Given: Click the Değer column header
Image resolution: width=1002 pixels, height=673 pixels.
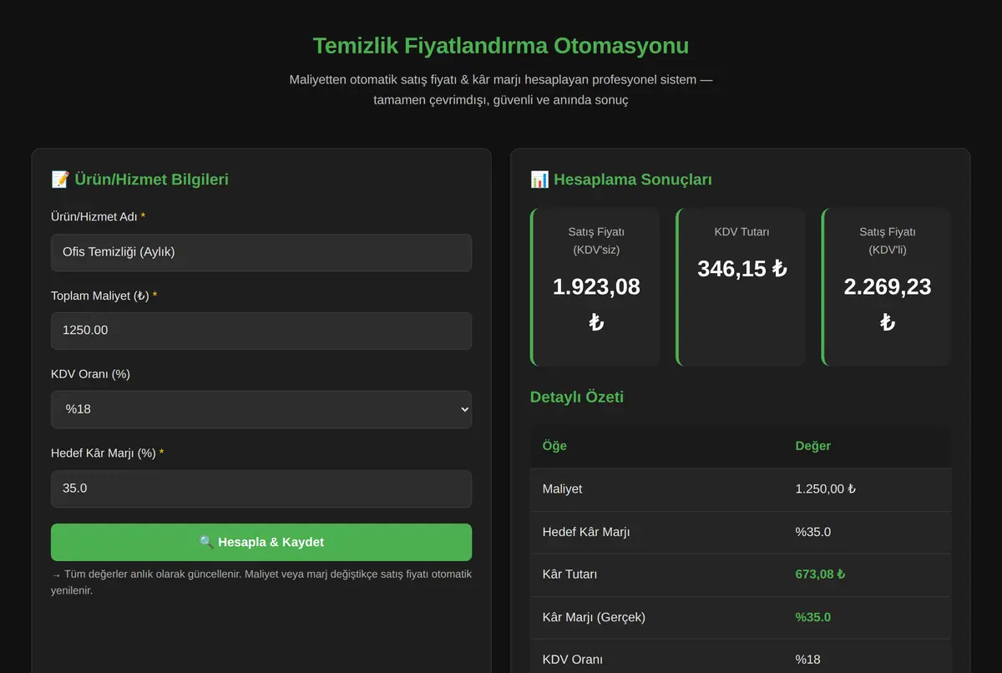Looking at the screenshot, I should point(812,446).
